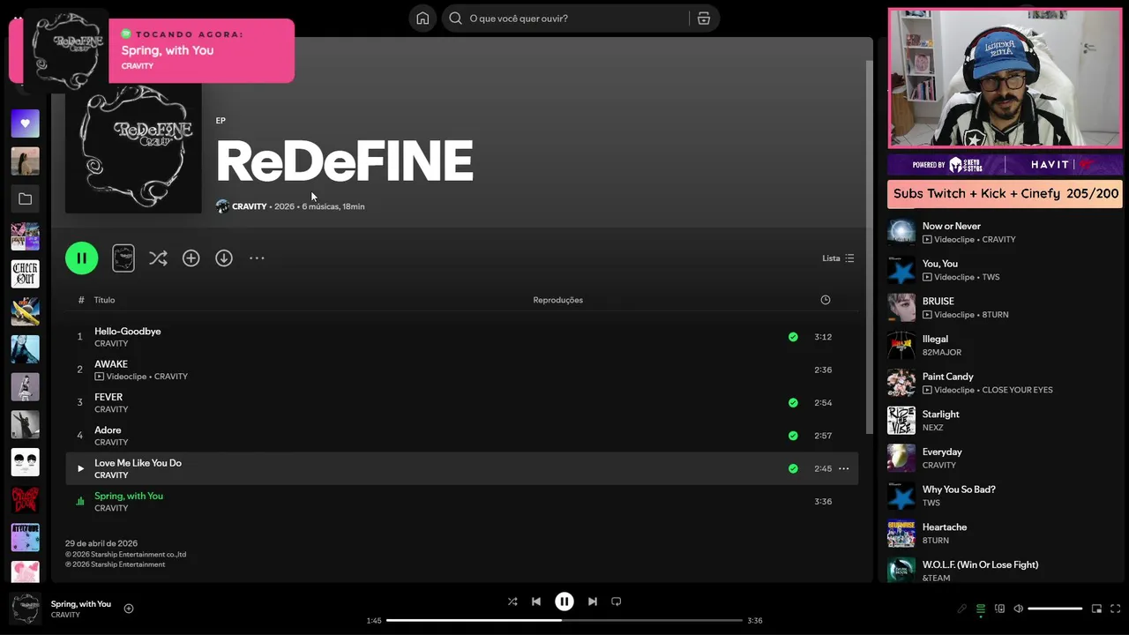Click the main content vertical scrollbar
The image size is (1129, 635).
coord(870,247)
